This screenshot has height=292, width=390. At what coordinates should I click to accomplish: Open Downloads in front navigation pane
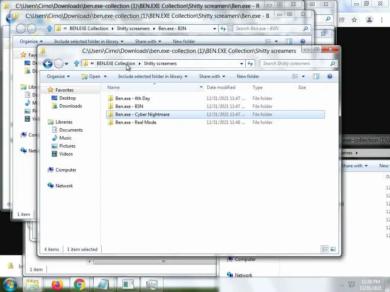[x=70, y=106]
